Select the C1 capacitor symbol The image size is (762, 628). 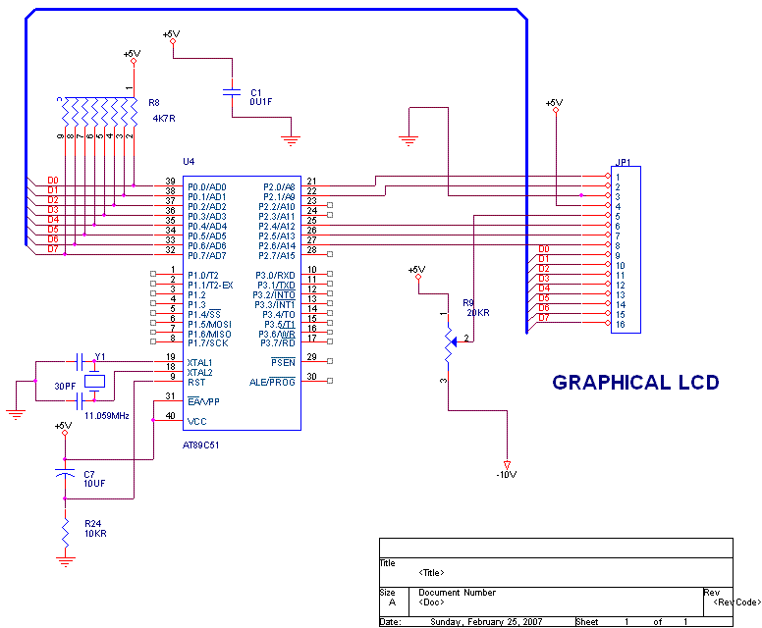coord(232,92)
